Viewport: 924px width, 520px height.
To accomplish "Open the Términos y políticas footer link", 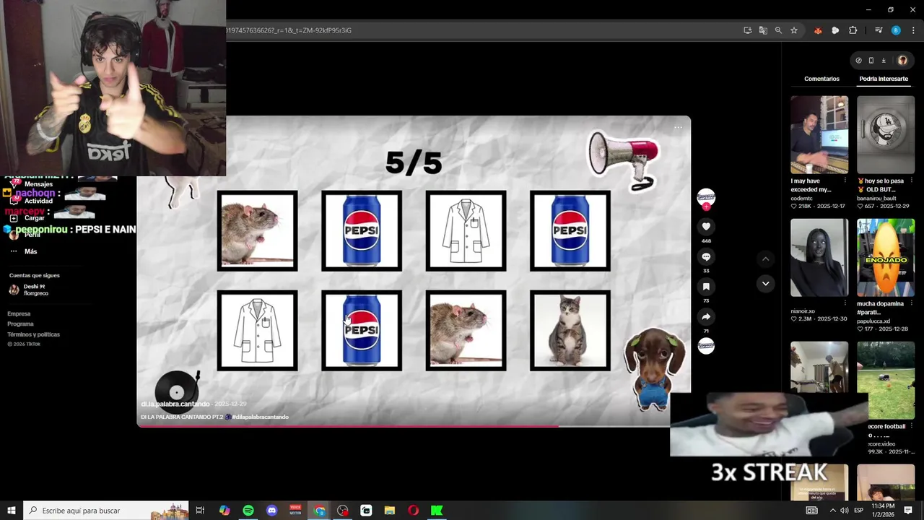I will click(33, 334).
